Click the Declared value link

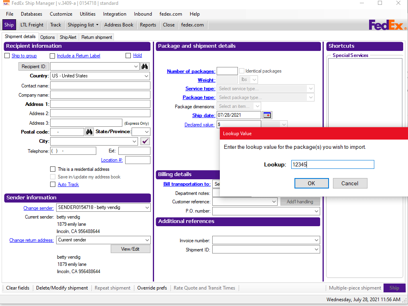coord(199,125)
